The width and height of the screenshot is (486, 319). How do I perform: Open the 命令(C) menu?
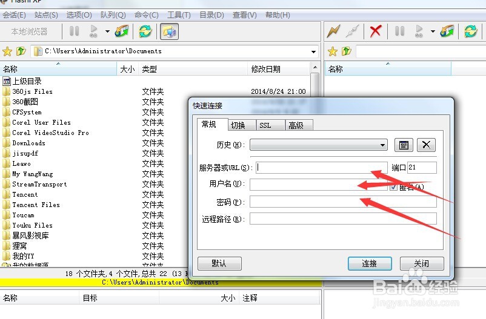click(146, 15)
